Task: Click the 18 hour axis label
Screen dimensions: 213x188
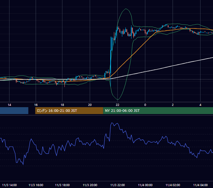Action: click(x=62, y=105)
